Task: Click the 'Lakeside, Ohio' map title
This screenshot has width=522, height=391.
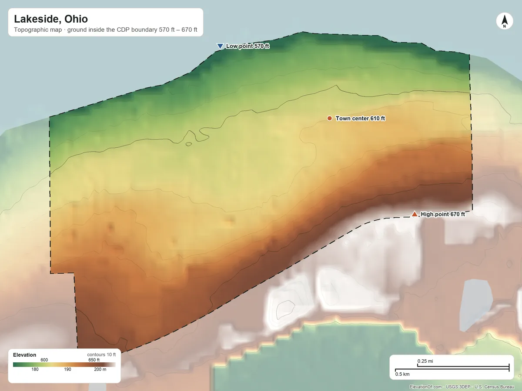Action: (x=51, y=19)
